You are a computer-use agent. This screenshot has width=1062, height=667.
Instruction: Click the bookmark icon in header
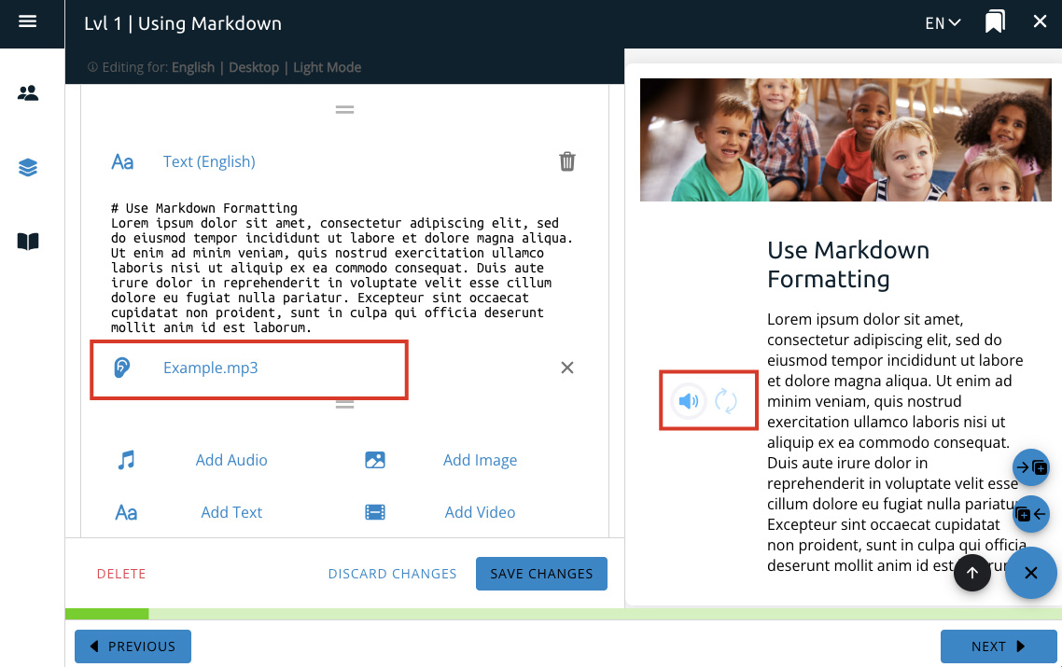[x=995, y=22]
